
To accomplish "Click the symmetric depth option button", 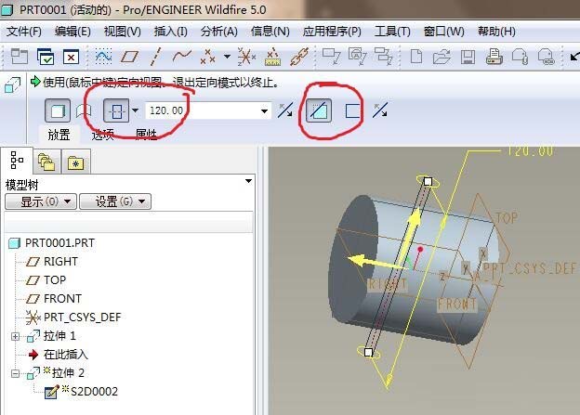I will click(x=116, y=110).
